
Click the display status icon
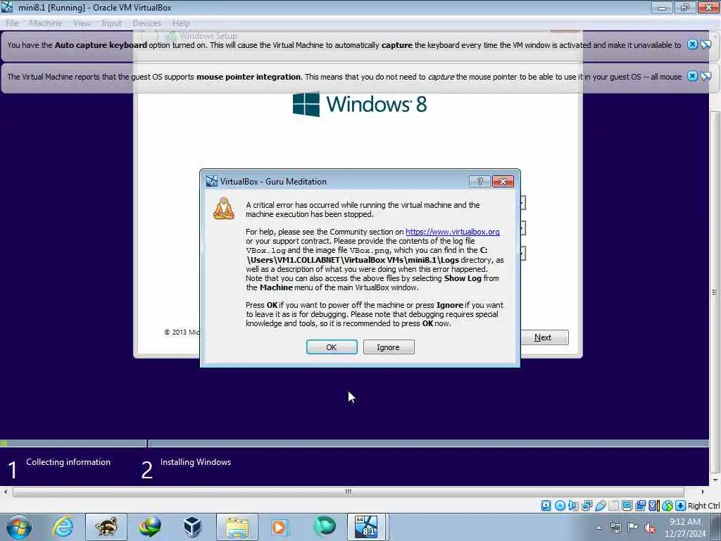tap(627, 505)
